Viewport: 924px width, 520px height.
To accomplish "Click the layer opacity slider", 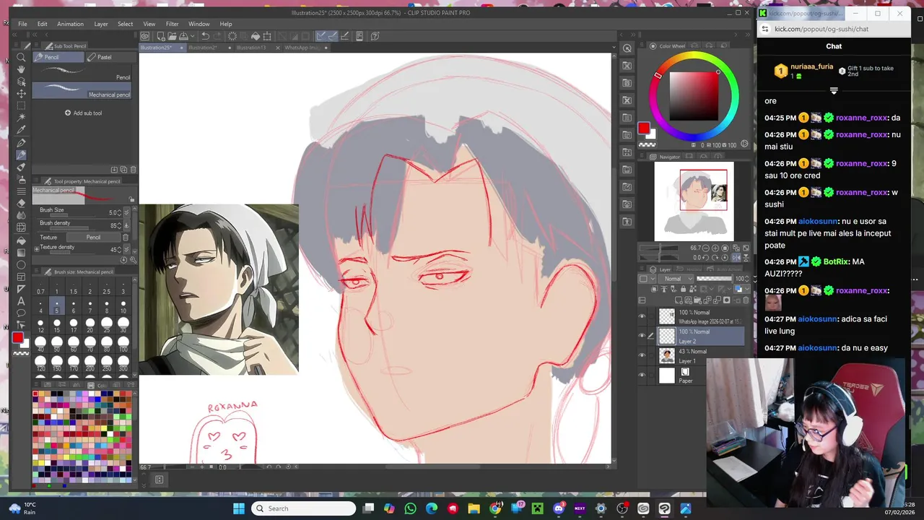I will (x=713, y=279).
